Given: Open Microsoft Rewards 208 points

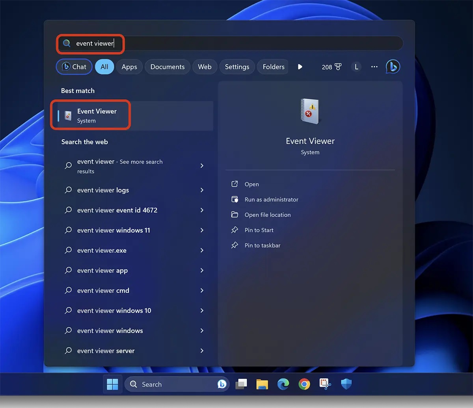Looking at the screenshot, I should tap(331, 67).
